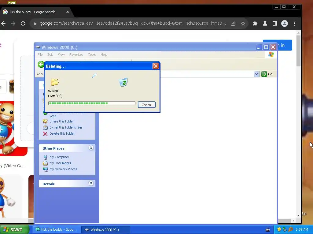Click the Chrome vertical scrollbar thumb
The width and height of the screenshot is (313, 234).
pos(298,51)
